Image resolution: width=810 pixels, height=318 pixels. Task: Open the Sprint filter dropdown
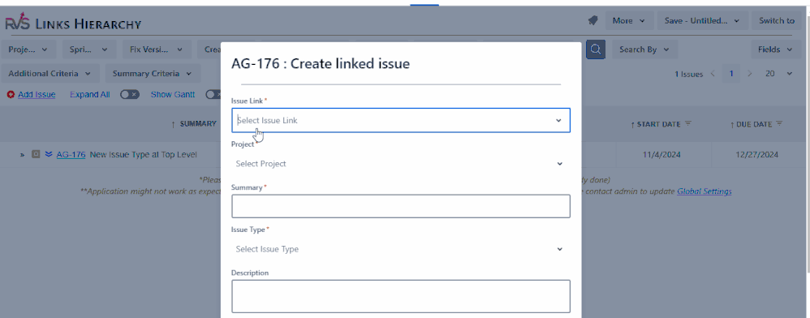[88, 49]
